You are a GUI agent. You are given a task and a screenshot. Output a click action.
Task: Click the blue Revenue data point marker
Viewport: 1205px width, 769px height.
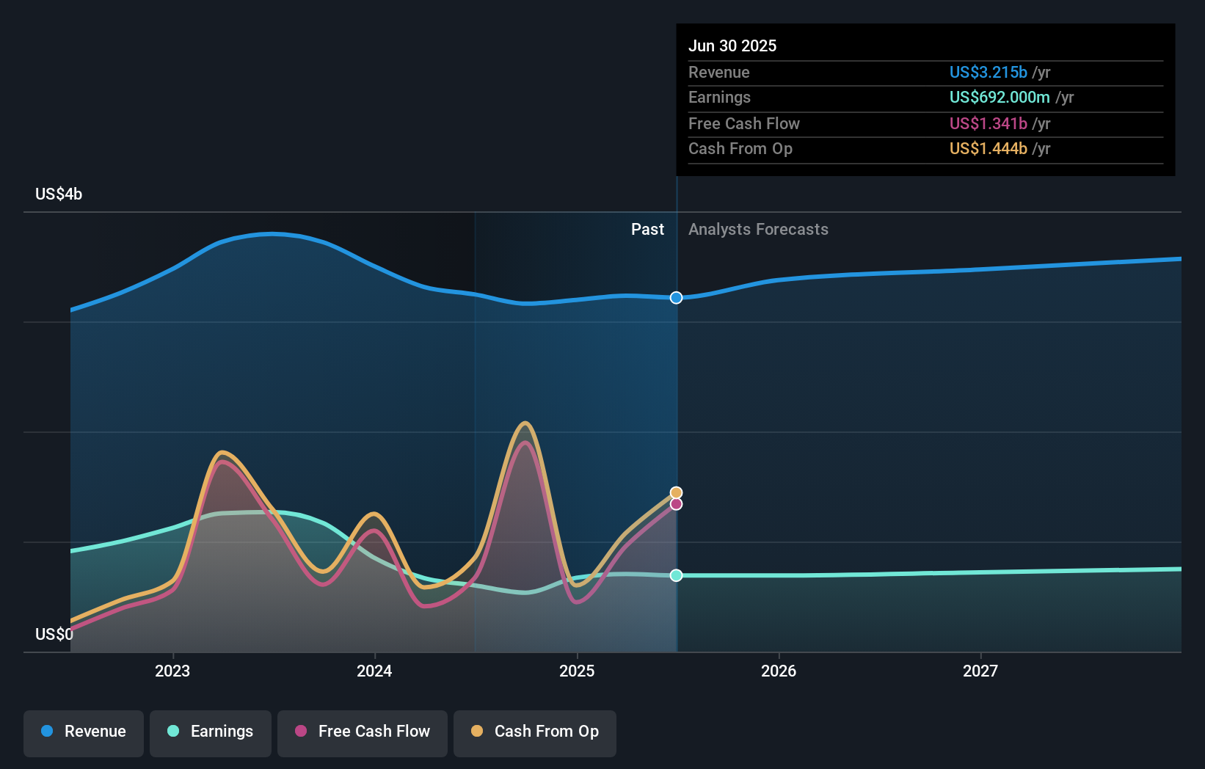[x=676, y=297]
